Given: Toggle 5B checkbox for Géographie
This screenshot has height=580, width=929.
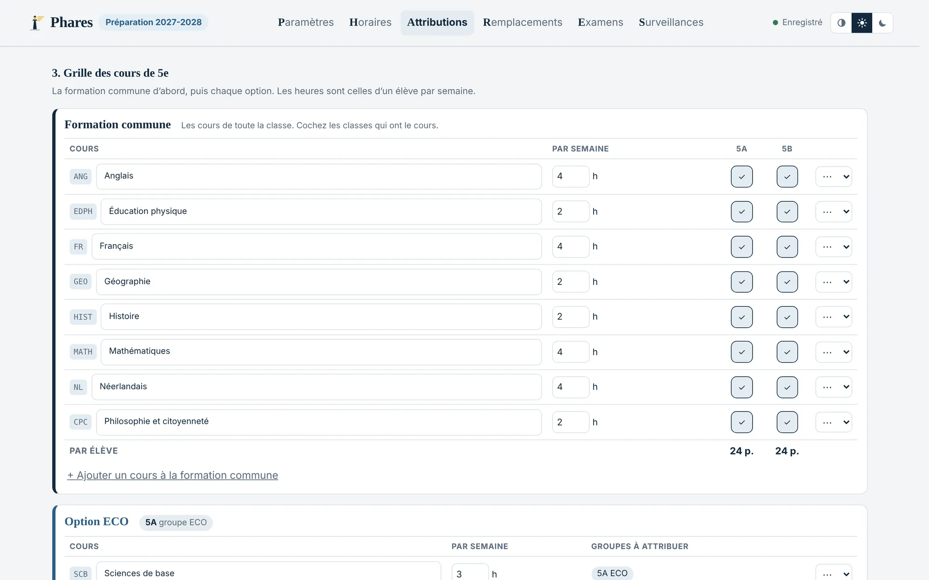Looking at the screenshot, I should tap(787, 282).
